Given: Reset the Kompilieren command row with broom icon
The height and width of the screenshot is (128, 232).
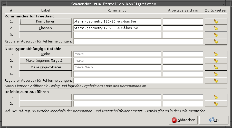Looking at the screenshot, I should click(216, 22).
